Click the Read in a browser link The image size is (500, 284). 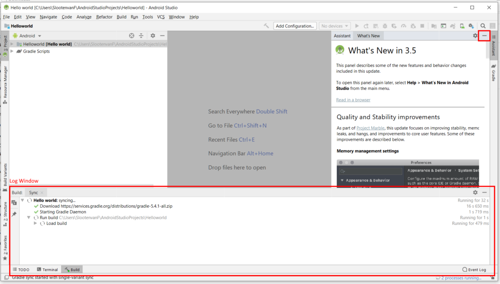[x=353, y=100]
